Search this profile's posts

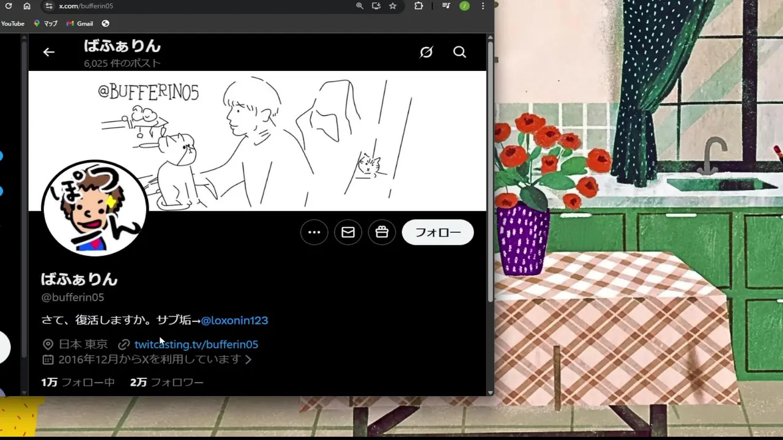pyautogui.click(x=460, y=52)
